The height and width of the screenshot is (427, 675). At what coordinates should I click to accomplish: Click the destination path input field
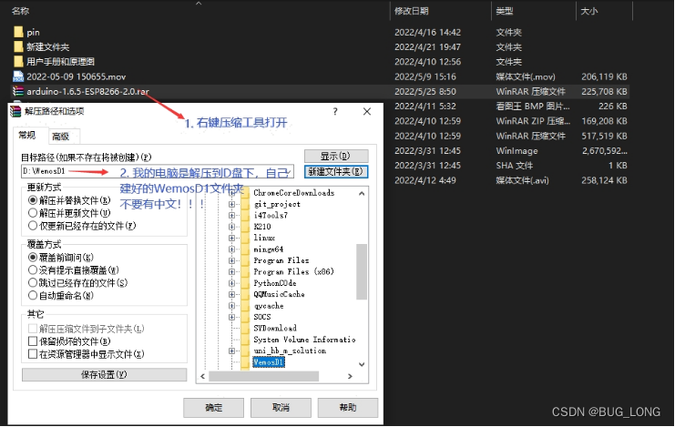coord(158,171)
